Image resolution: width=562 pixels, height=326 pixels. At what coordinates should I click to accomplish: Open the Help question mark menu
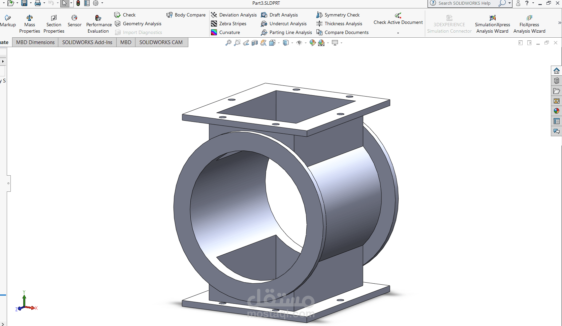click(x=527, y=3)
